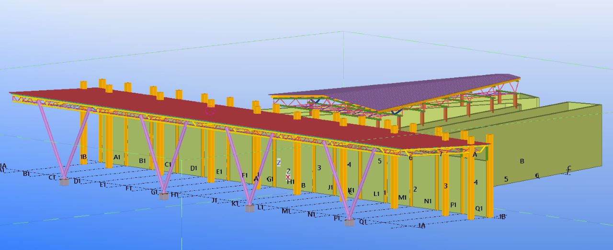Select right leg of the rightmost V-brace
The image size is (613, 250).
(364, 182)
